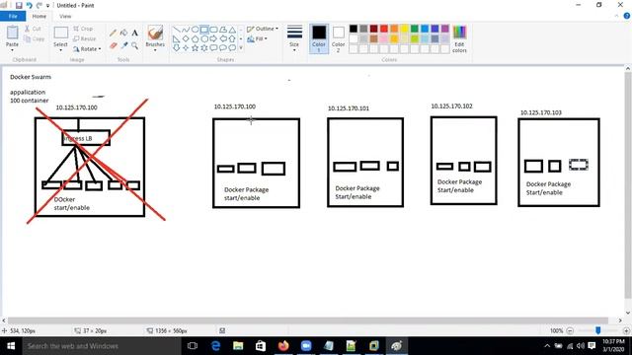
Task: Choose the Diamond shape
Action: point(186,39)
